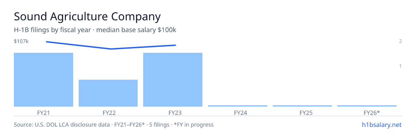Click the Sound Agriculture Company title
This screenshot has width=416, height=138.
tap(87, 17)
